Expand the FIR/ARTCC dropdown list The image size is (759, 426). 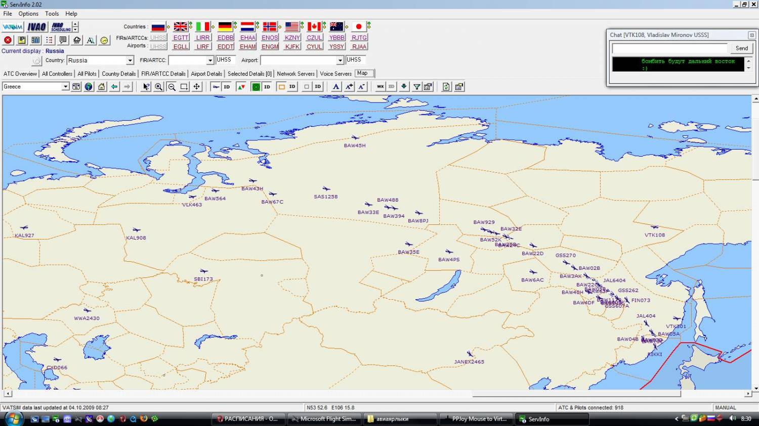pyautogui.click(x=210, y=61)
